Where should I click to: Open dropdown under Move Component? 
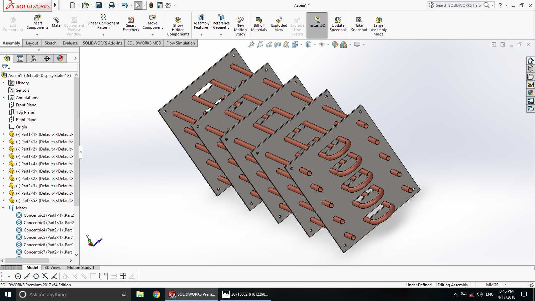[x=152, y=35]
